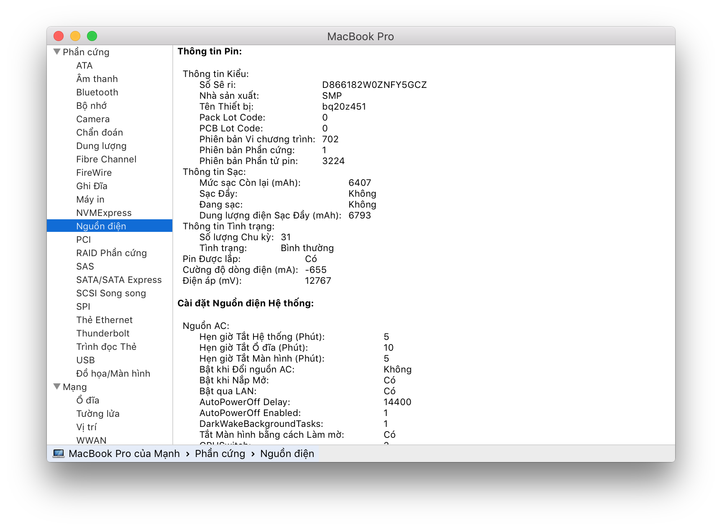
Task: Select USB in the sidebar
Action: coord(85,360)
